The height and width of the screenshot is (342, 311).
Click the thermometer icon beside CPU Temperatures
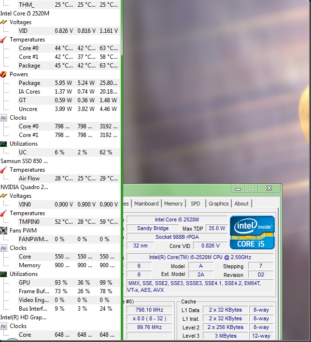pos(3,40)
